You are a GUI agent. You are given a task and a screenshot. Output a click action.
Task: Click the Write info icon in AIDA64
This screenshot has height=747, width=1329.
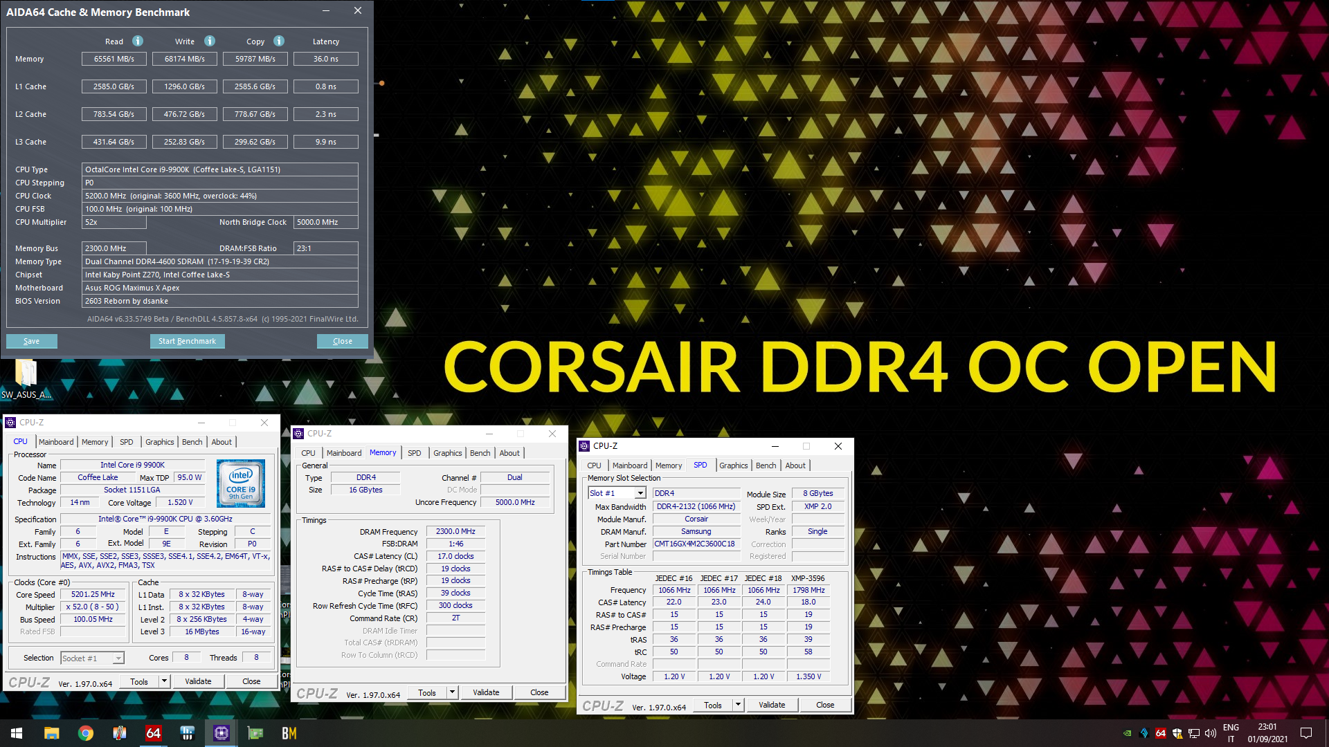pyautogui.click(x=210, y=41)
